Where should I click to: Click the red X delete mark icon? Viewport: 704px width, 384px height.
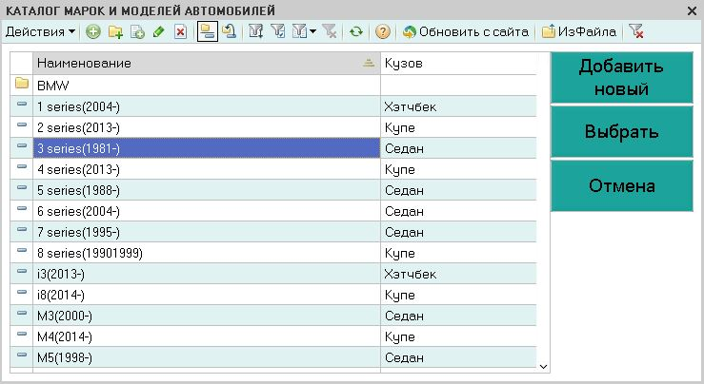coord(180,31)
